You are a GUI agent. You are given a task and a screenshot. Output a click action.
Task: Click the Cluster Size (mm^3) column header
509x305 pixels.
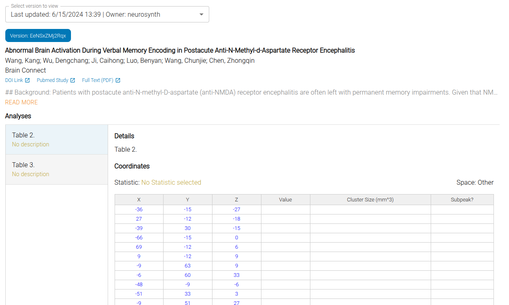370,200
